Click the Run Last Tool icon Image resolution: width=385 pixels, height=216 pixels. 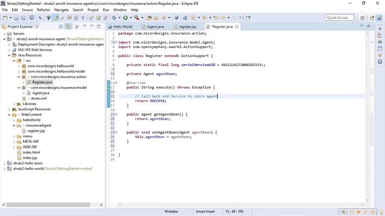[137, 17]
